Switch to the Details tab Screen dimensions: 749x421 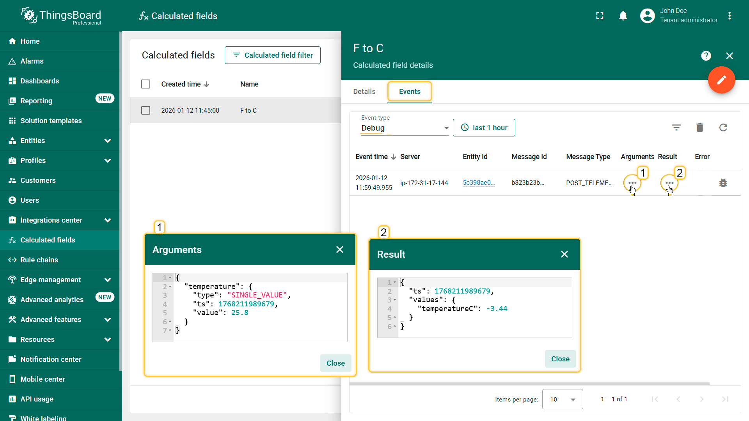tap(364, 92)
